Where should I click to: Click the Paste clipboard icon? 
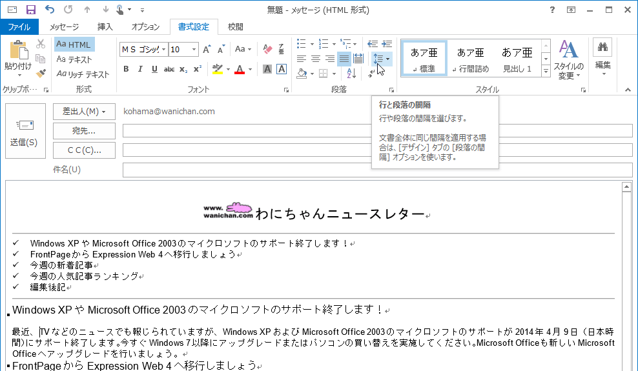[x=19, y=50]
